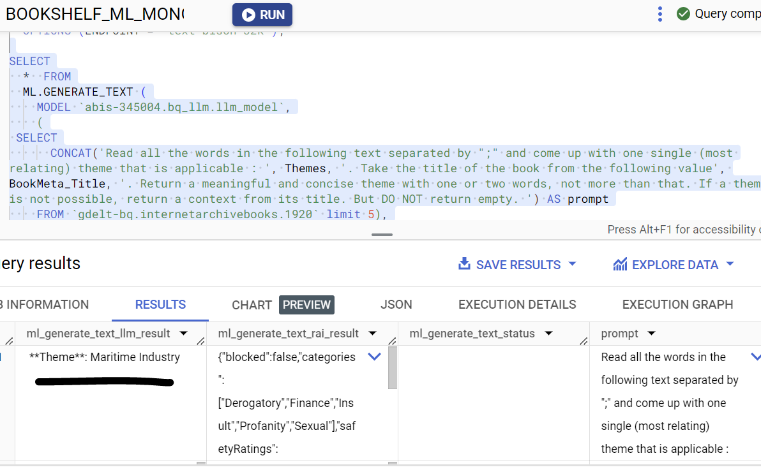Expand the ml_generate_text_rai_result cell chevron
Screen dimensions: 761x472
click(375, 357)
